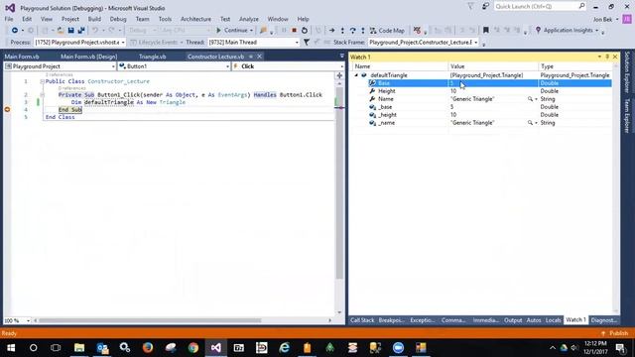Click the Save All icon
This screenshot has width=635, height=357.
81,31
